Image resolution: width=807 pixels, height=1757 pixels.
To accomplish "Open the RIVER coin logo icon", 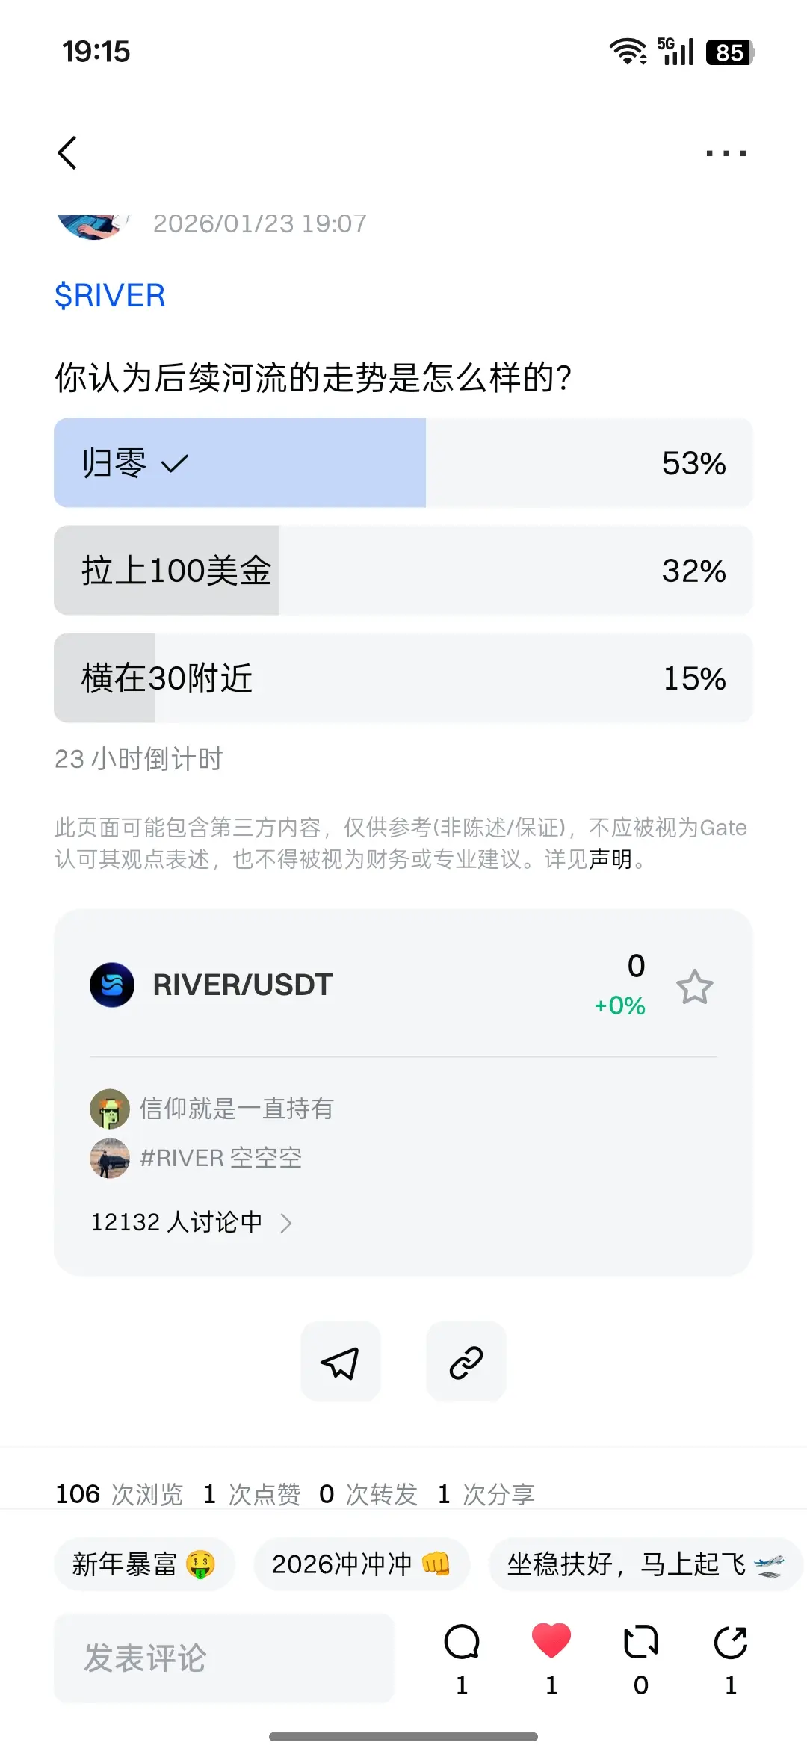I will tap(112, 985).
